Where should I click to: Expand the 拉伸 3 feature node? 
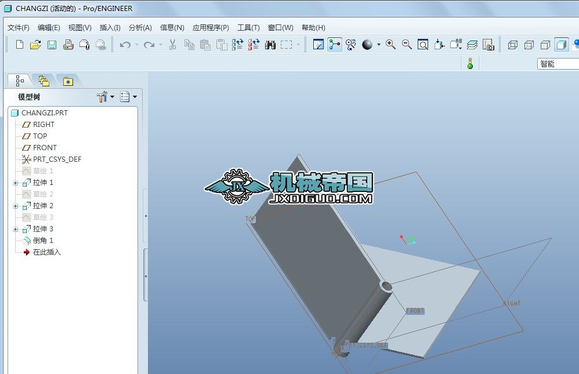point(16,229)
